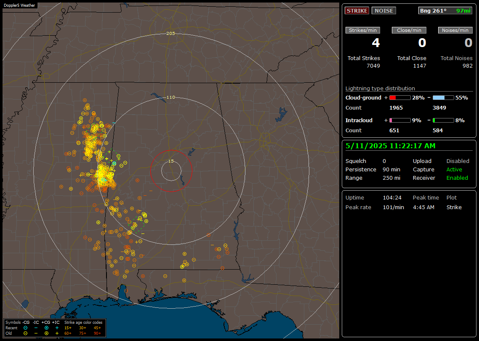Click the Recent -CG cyan circle symbol in legend
479x341 pixels.
[x=25, y=328]
